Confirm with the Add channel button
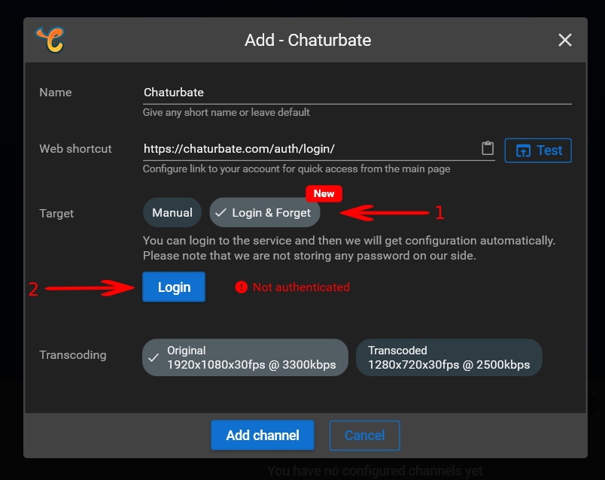The height and width of the screenshot is (480, 605). pos(263,435)
